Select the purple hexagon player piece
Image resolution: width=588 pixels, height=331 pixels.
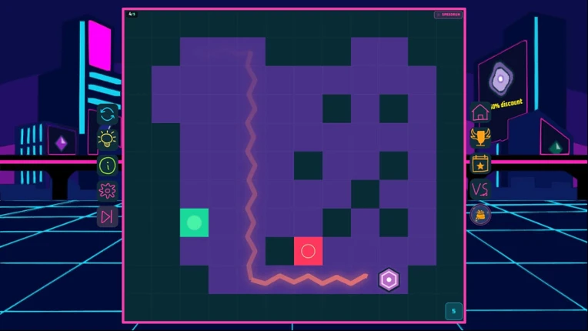[x=389, y=279]
